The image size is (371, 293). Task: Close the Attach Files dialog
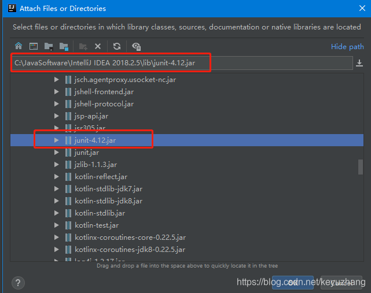pos(362,8)
